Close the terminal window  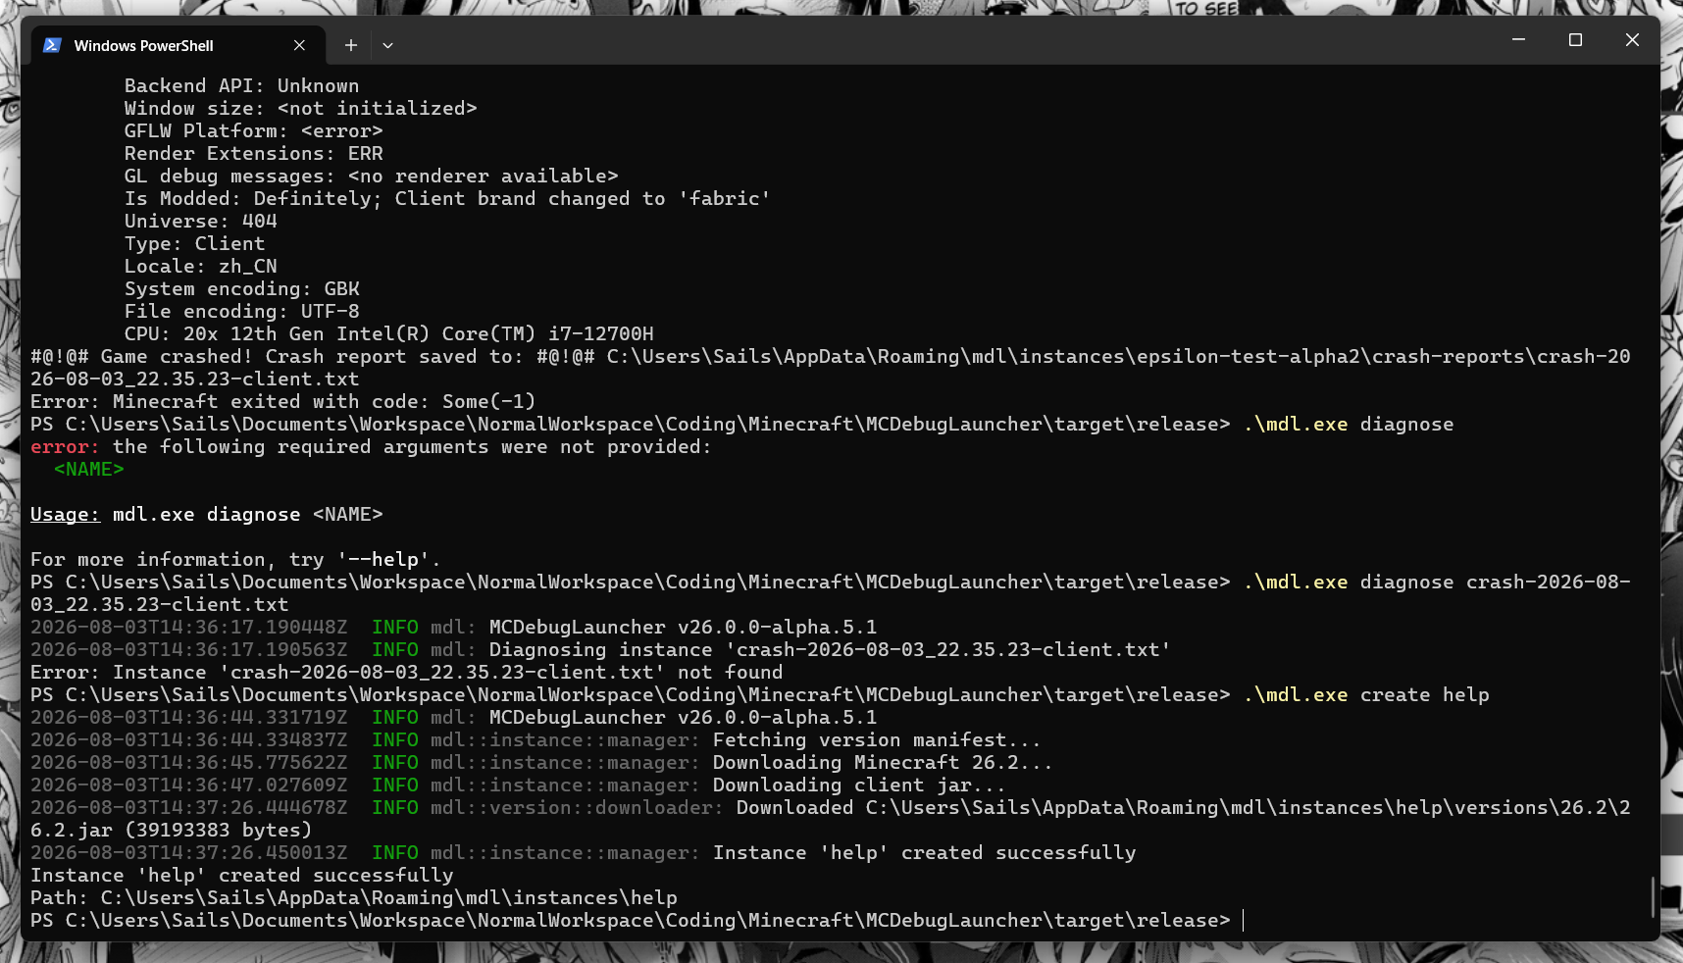click(1632, 39)
